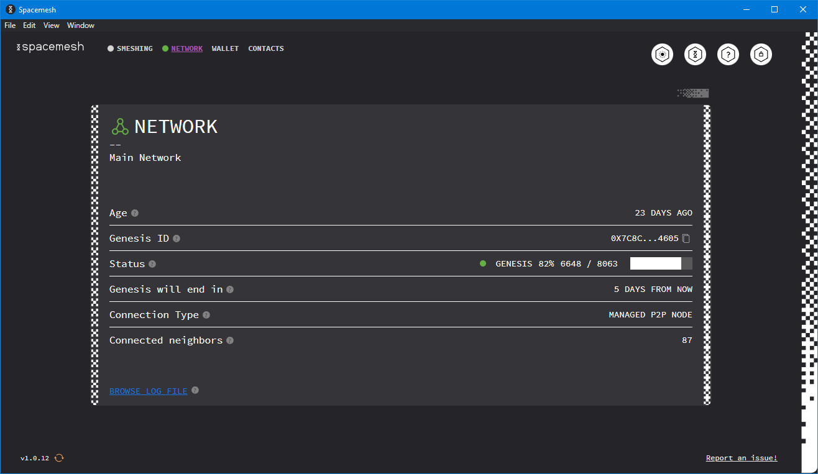Switch to the Wallet tab
Viewport: 818px width, 474px height.
[x=225, y=48]
